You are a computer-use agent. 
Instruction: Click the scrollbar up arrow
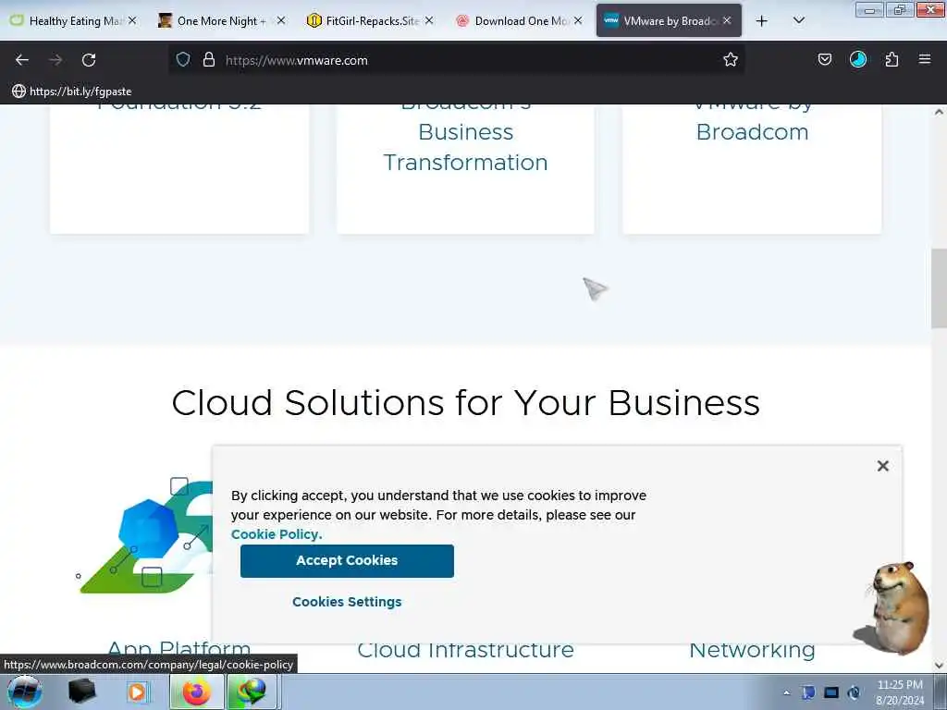[939, 112]
